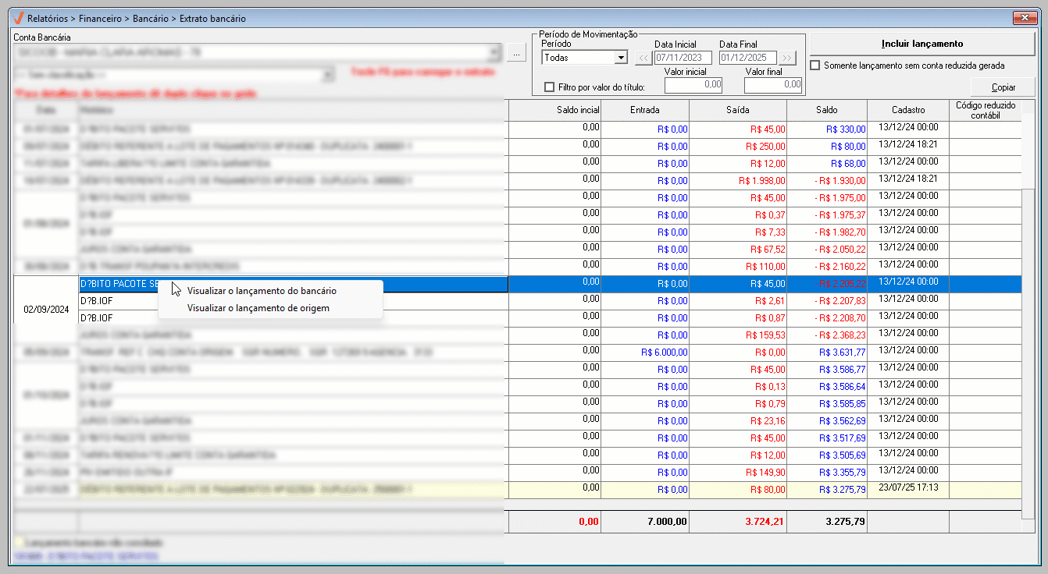
Task: Click the Saída column header
Action: (x=737, y=111)
